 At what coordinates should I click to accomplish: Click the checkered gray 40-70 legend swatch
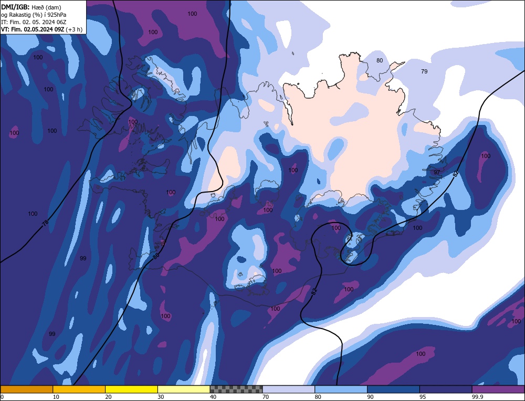pyautogui.click(x=236, y=389)
